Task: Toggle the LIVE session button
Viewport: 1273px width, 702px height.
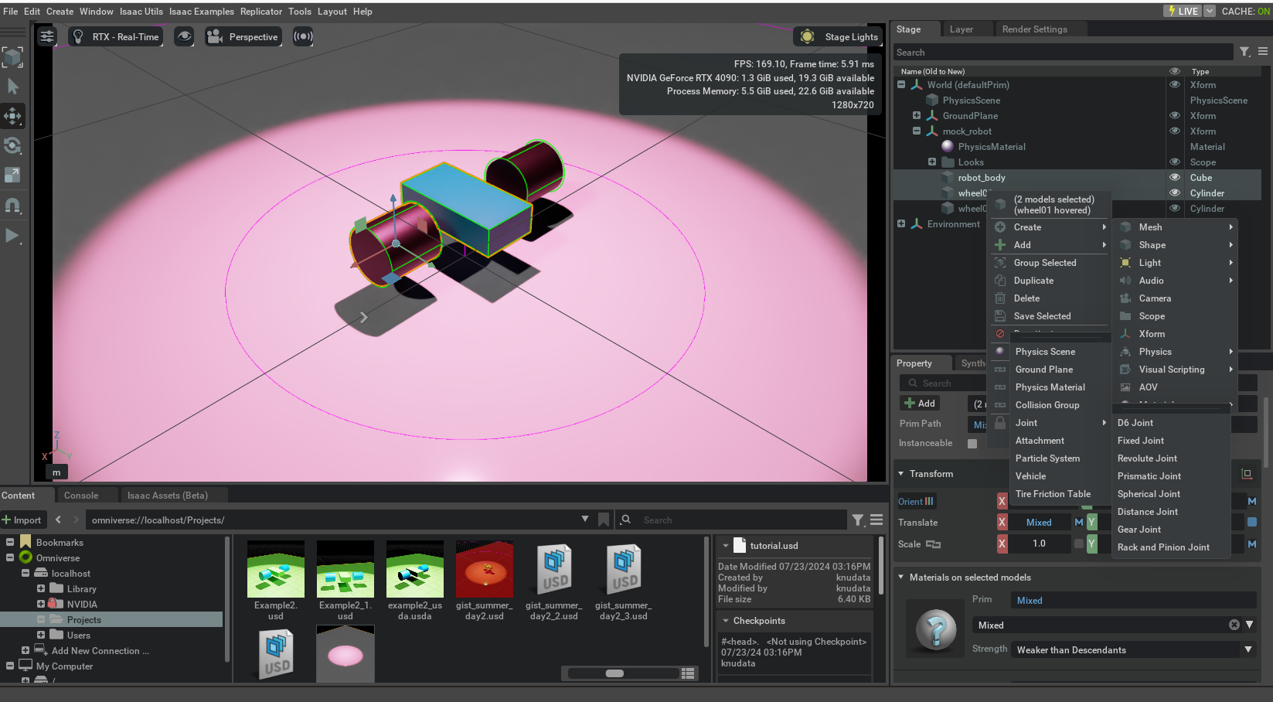Action: click(x=1183, y=11)
